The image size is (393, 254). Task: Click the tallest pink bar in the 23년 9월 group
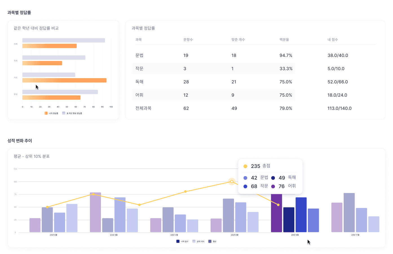95,212
